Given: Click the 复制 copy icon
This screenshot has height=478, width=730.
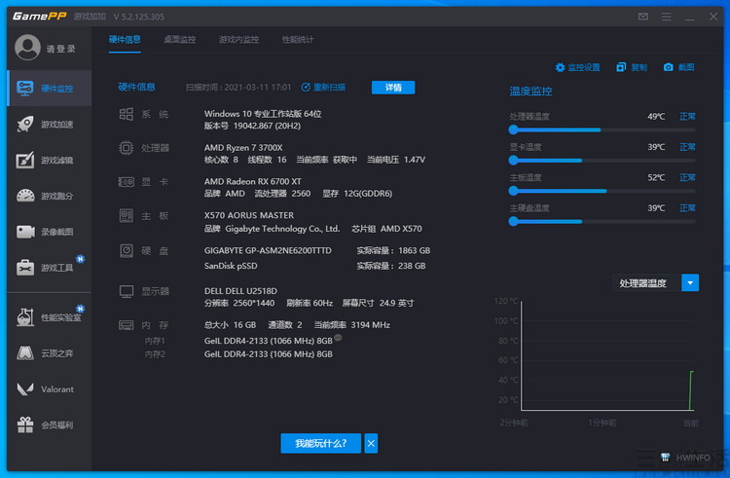Looking at the screenshot, I should click(x=621, y=67).
